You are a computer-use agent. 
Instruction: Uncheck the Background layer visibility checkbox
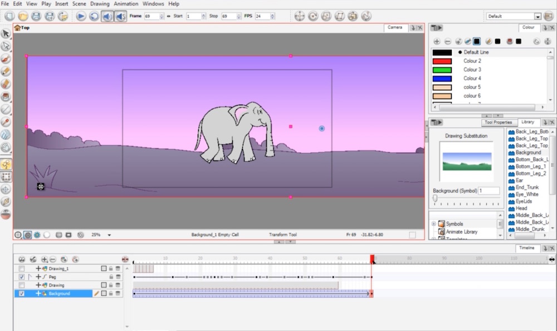click(x=22, y=293)
